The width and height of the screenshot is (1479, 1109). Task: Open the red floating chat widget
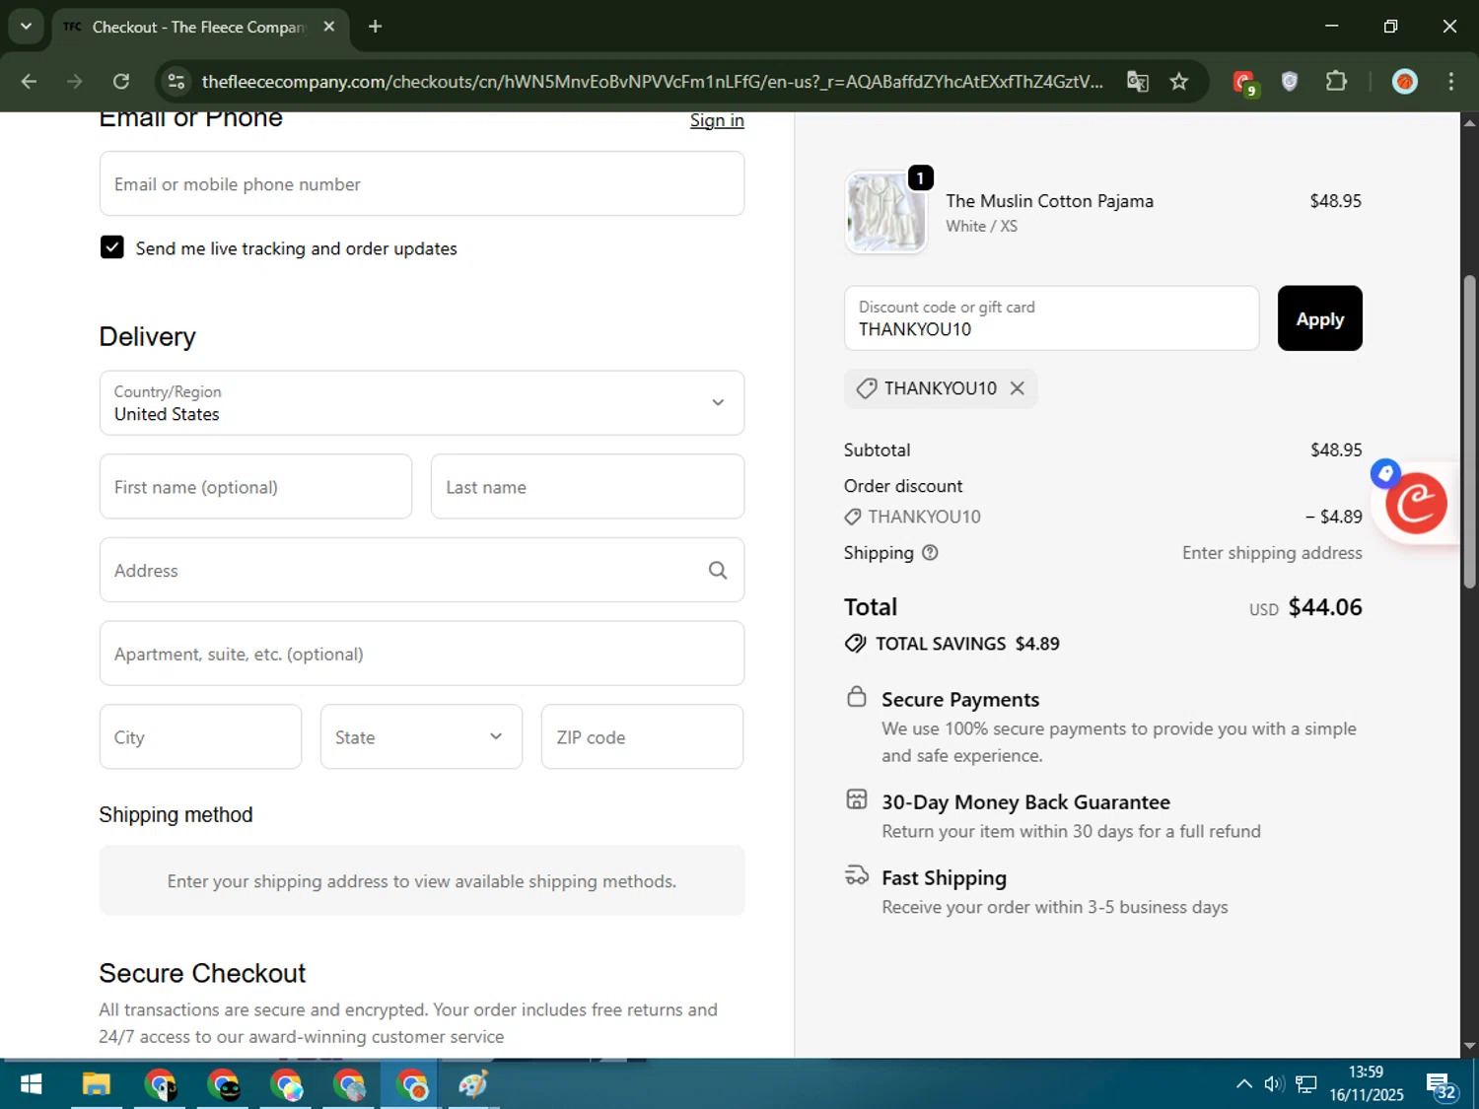coord(1416,503)
